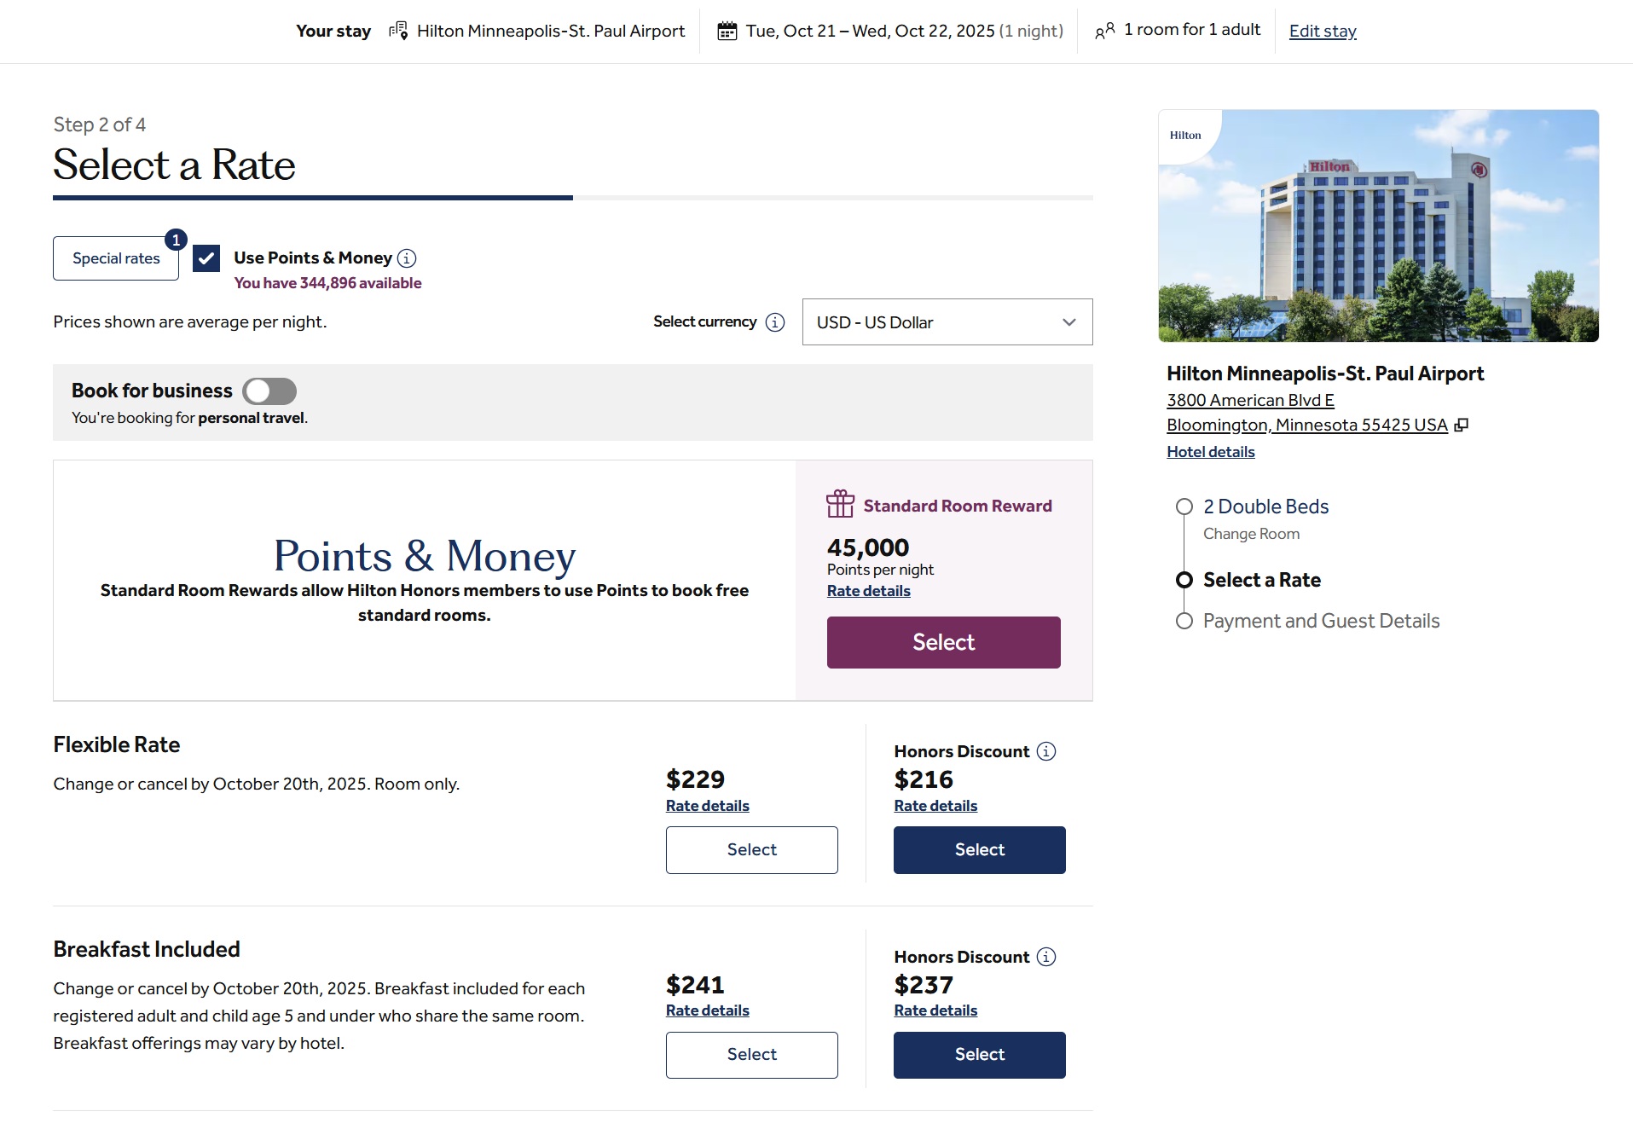Open the 3800 American Blvd E address link
Viewport: 1633px width, 1129px height.
click(1250, 400)
